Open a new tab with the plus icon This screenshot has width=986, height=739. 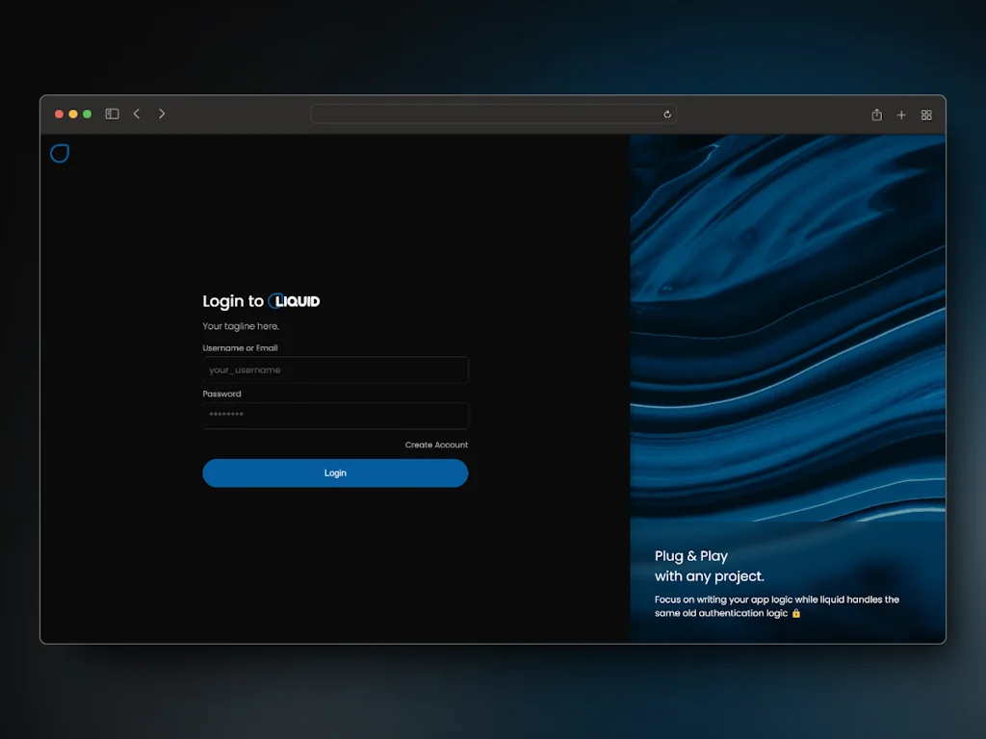coord(901,114)
